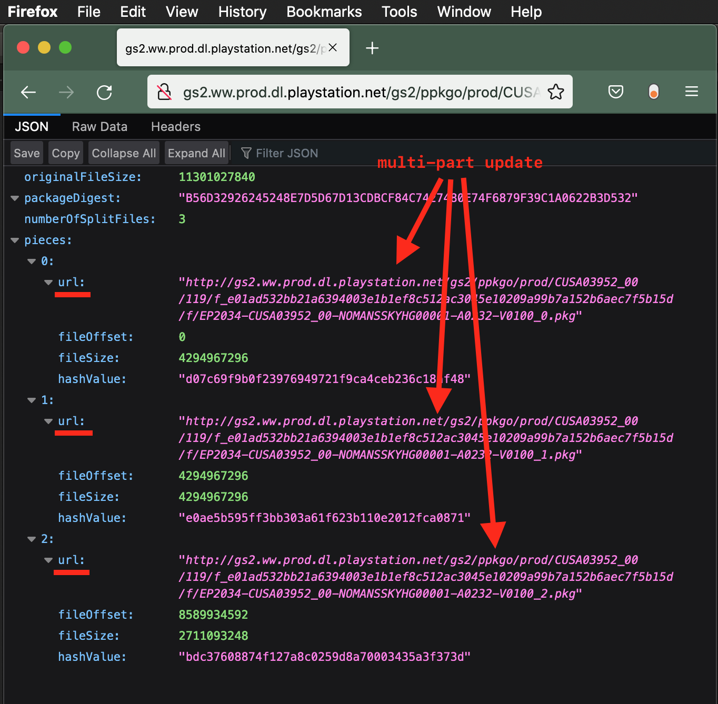718x704 pixels.
Task: Open the Bookmarks menu
Action: tap(324, 12)
